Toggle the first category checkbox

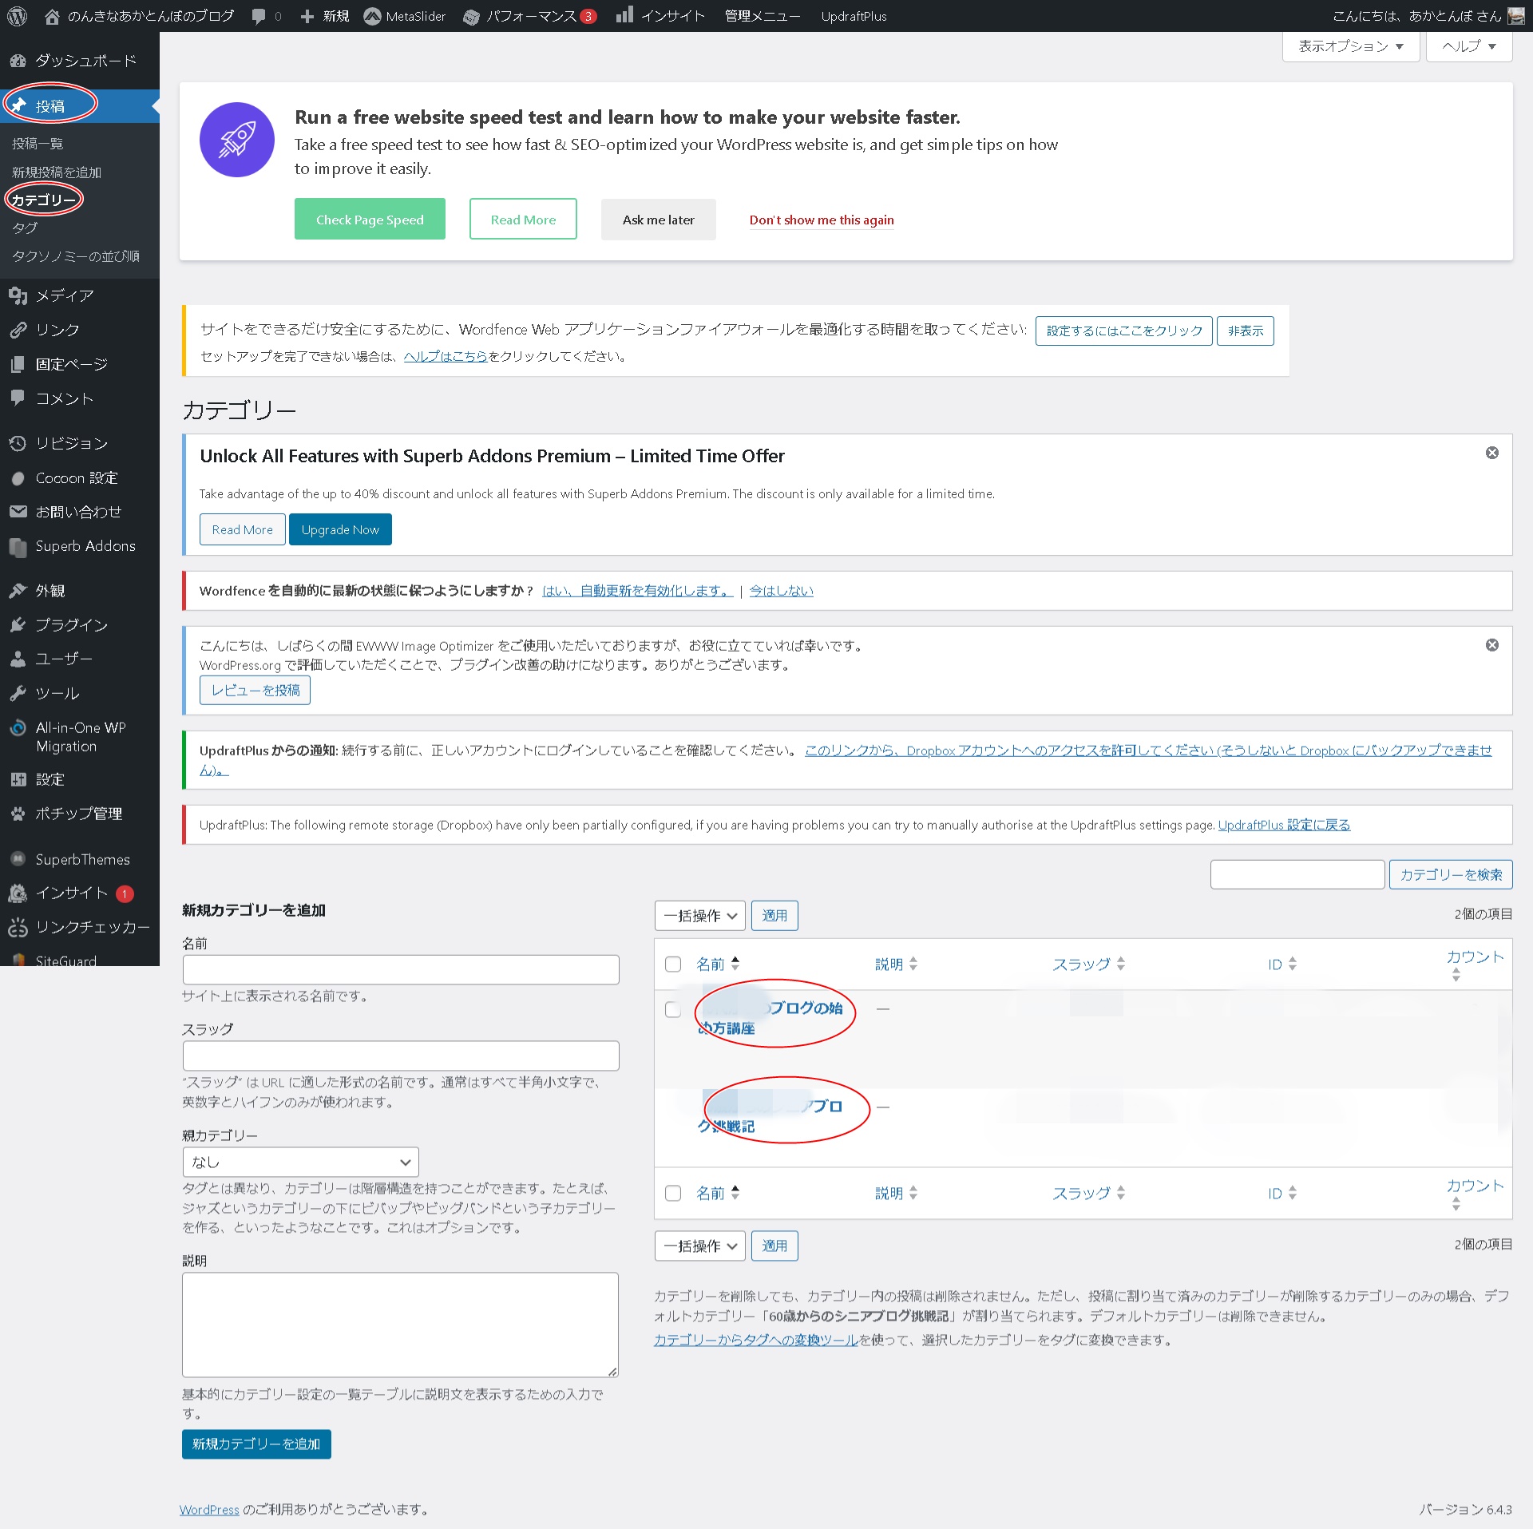(671, 1008)
